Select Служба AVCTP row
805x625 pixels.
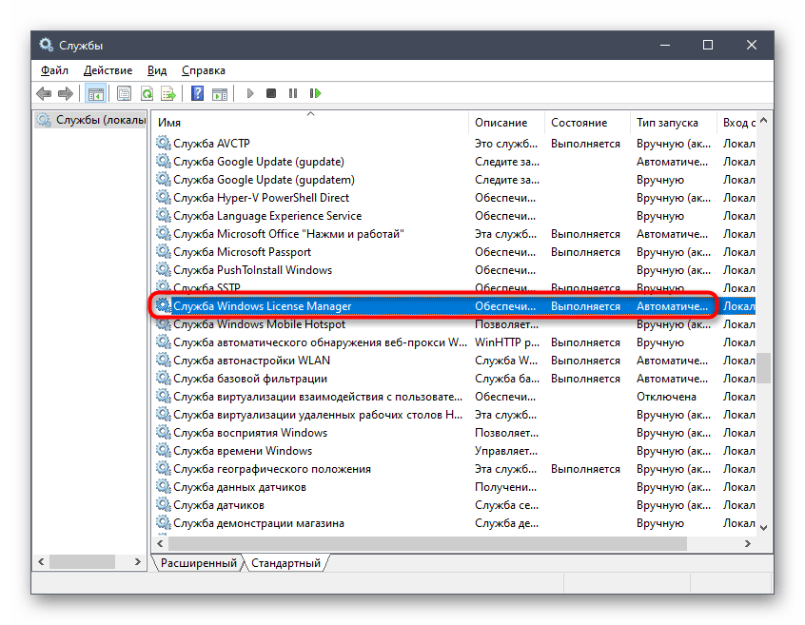[455, 144]
